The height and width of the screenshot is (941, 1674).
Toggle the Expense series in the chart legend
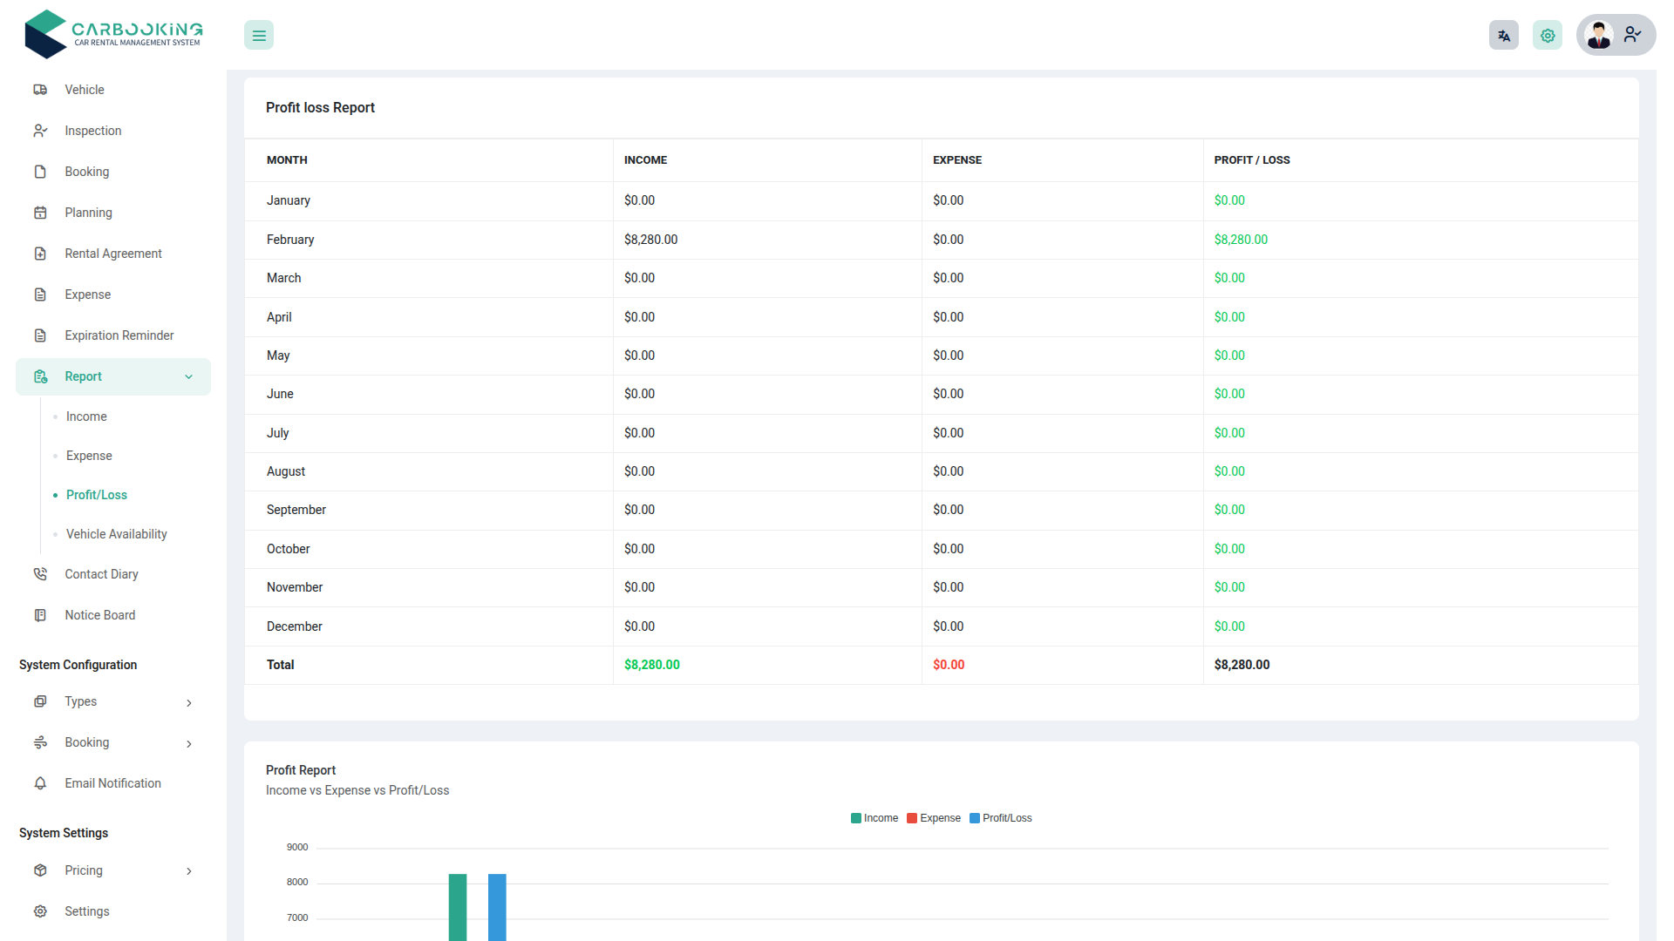click(934, 818)
